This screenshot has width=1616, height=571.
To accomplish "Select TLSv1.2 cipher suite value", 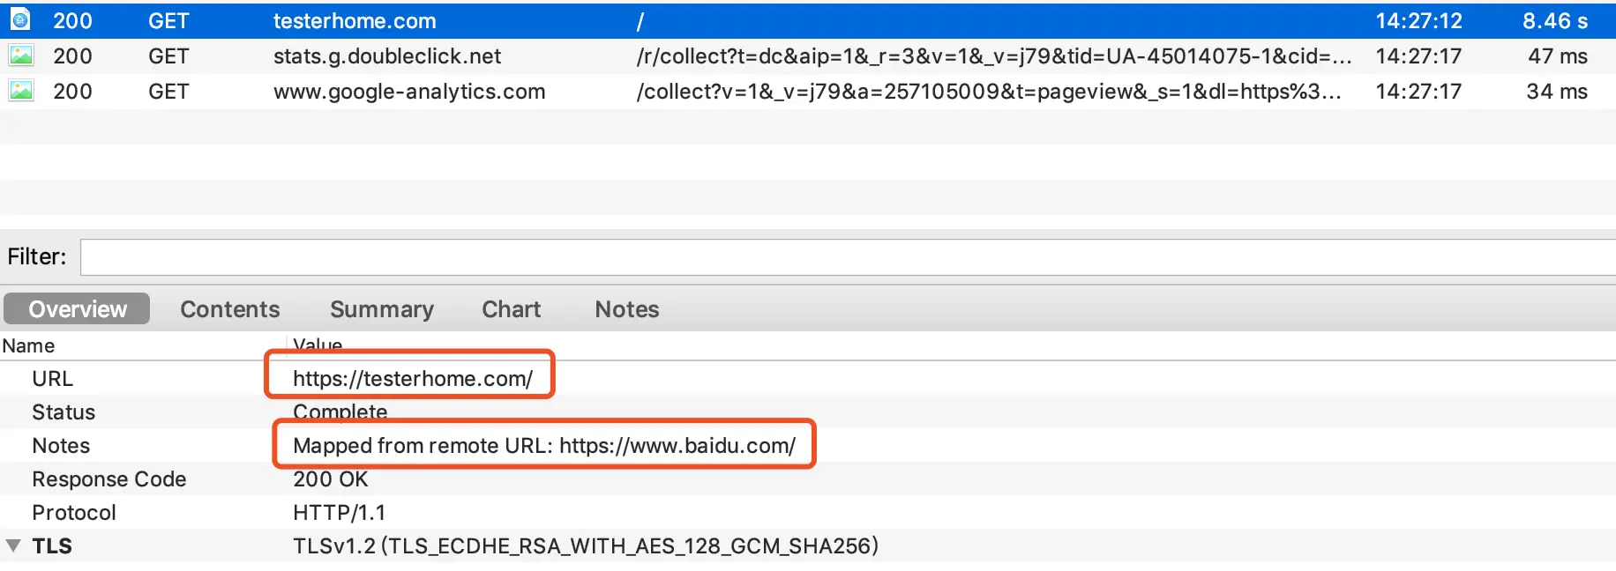I will click(x=586, y=546).
